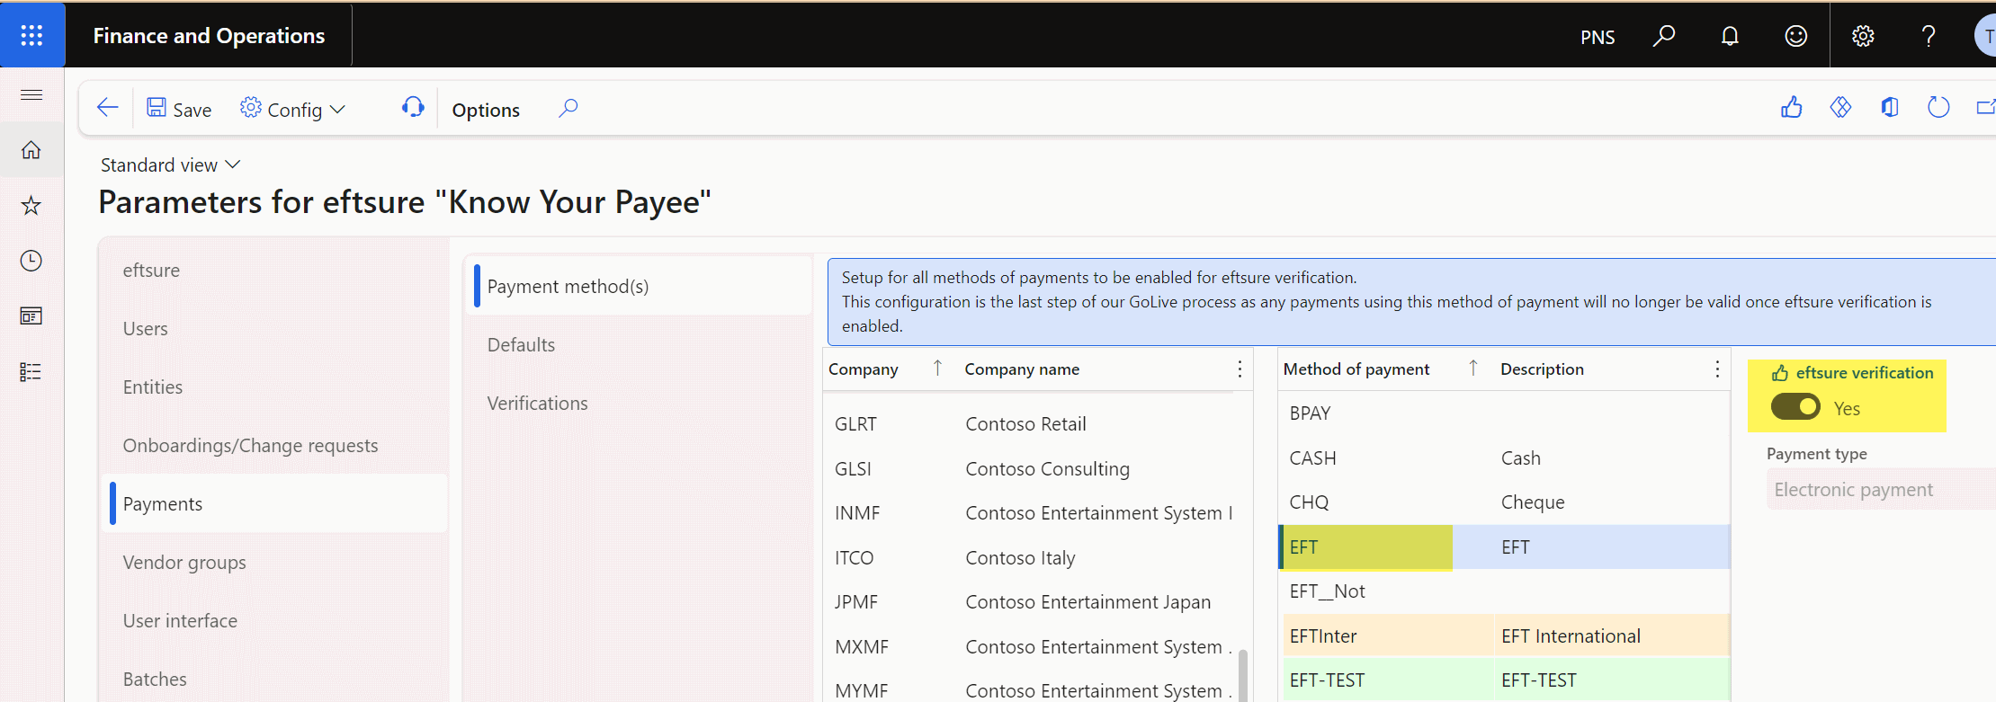Open the Config dropdown menu
1996x702 pixels.
(292, 109)
